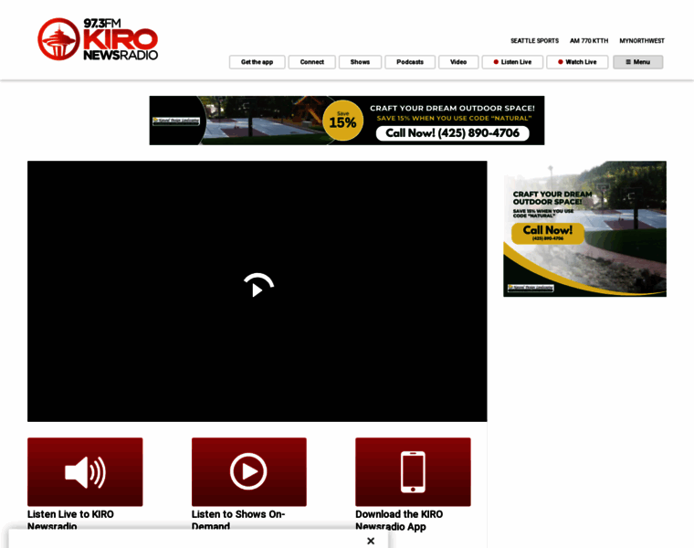Open the Listen Live to KIRO Newsradio text link
The image size is (694, 548).
pos(70,520)
